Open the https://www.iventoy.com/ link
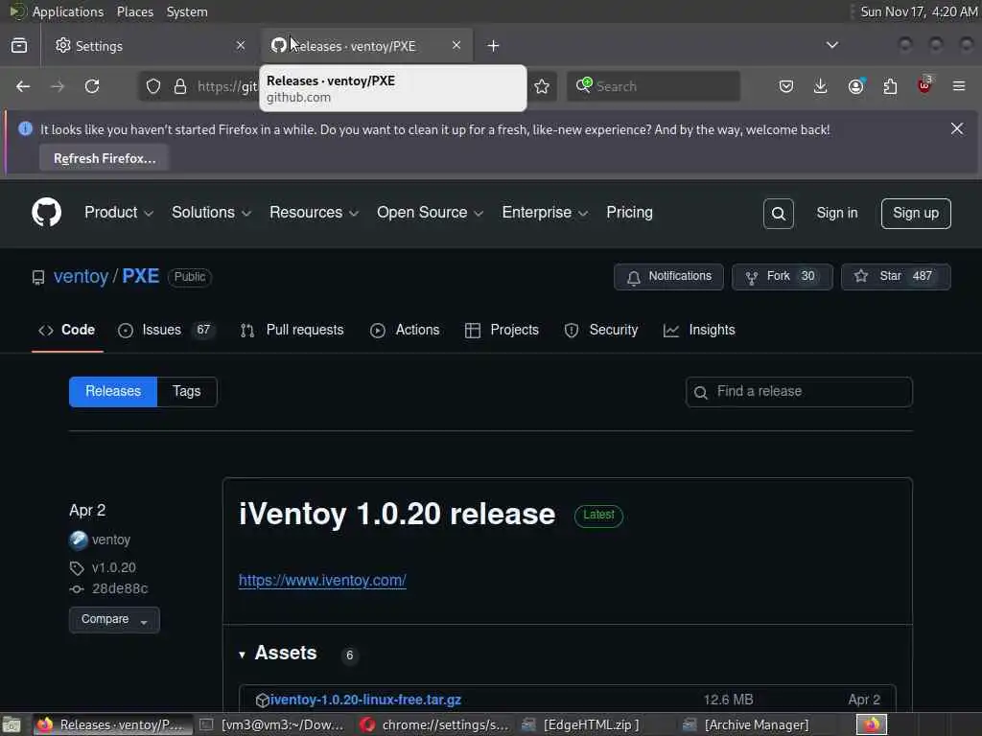Screen dimensions: 982x736 [x=322, y=580]
